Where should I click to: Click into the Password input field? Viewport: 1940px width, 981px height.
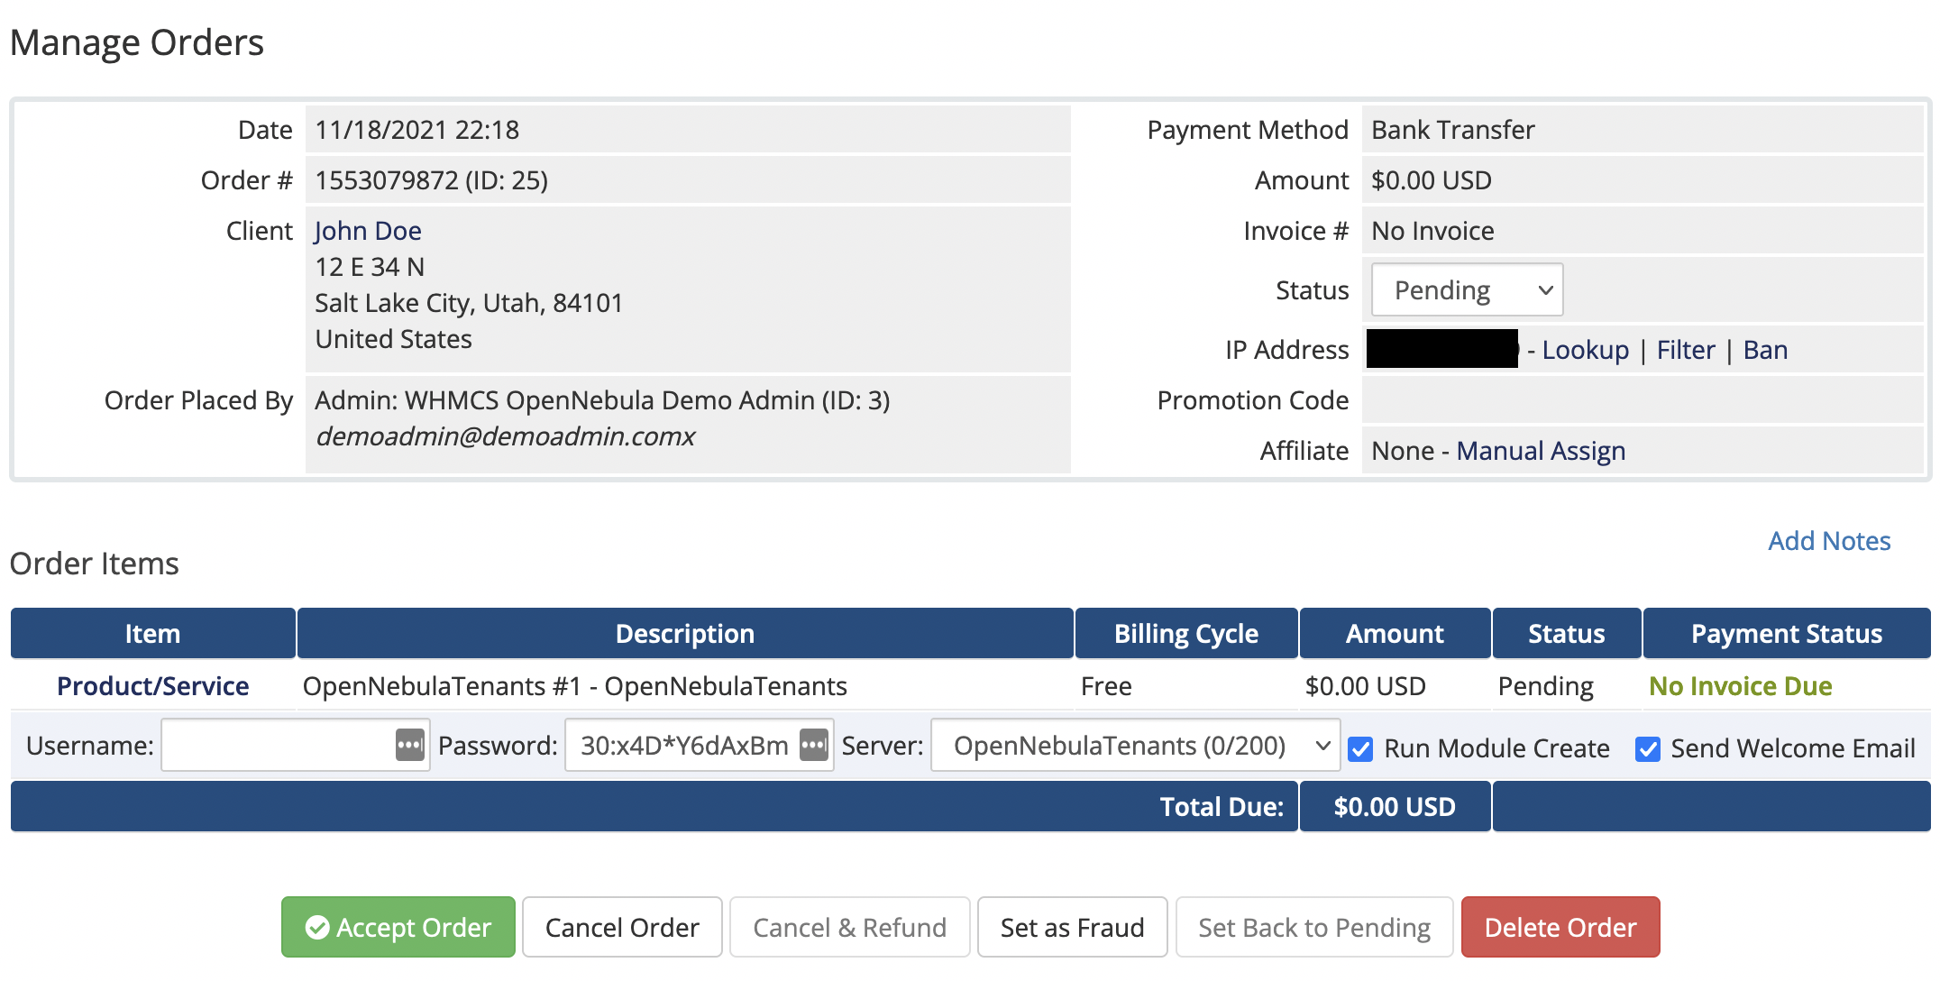[683, 746]
